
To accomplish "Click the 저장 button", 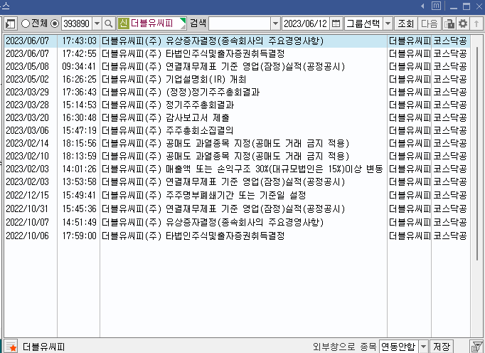I will click(442, 346).
